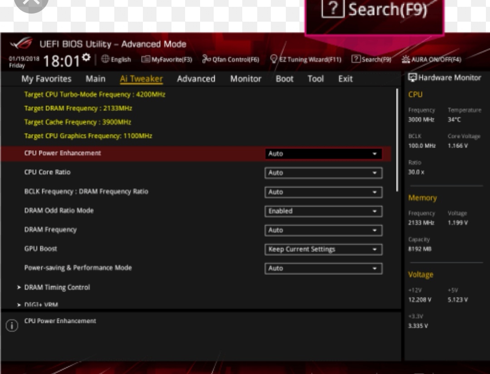
Task: Click the 18:01 clock display
Action: [62, 61]
